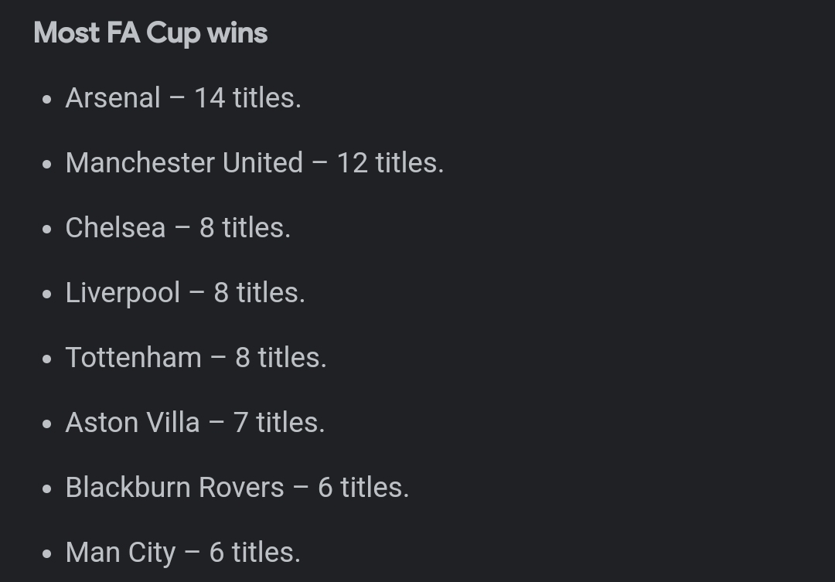Viewport: 835px width, 582px height.
Task: Click the bullet point before Arsenal
Action: point(48,100)
